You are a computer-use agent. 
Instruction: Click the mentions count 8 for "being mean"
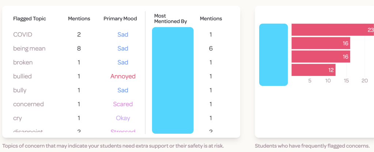[x=79, y=49]
